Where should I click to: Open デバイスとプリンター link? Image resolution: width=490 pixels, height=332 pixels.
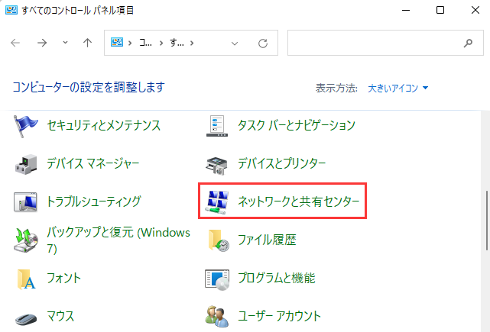click(x=281, y=163)
